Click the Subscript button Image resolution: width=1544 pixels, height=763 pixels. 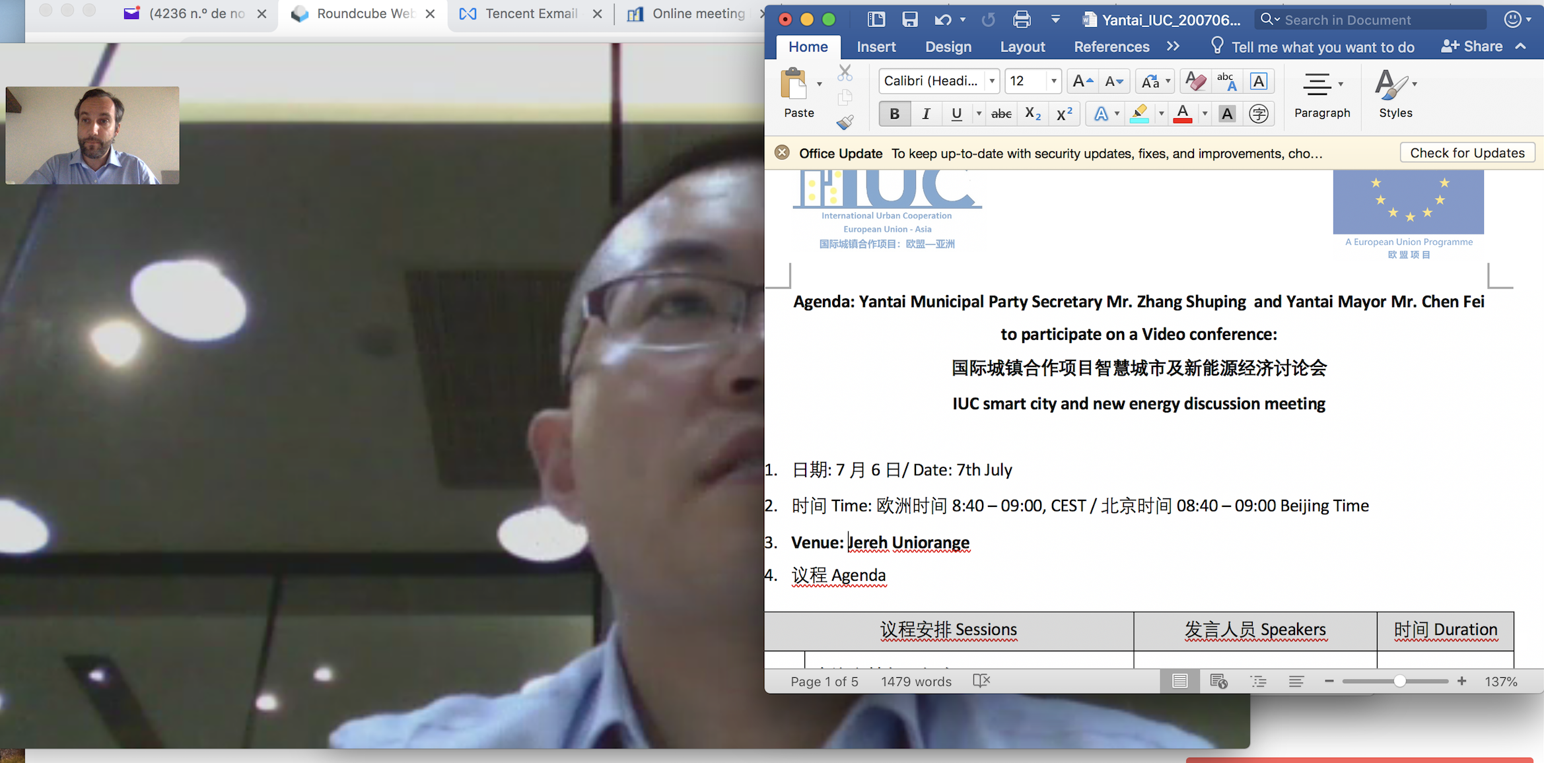pyautogui.click(x=1032, y=114)
